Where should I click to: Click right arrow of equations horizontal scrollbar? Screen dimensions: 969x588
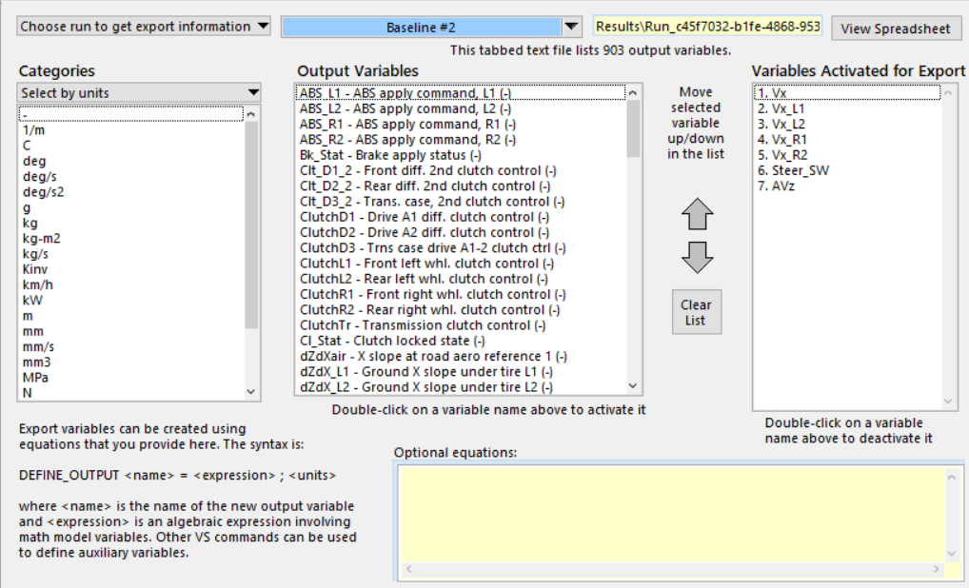coord(937,569)
